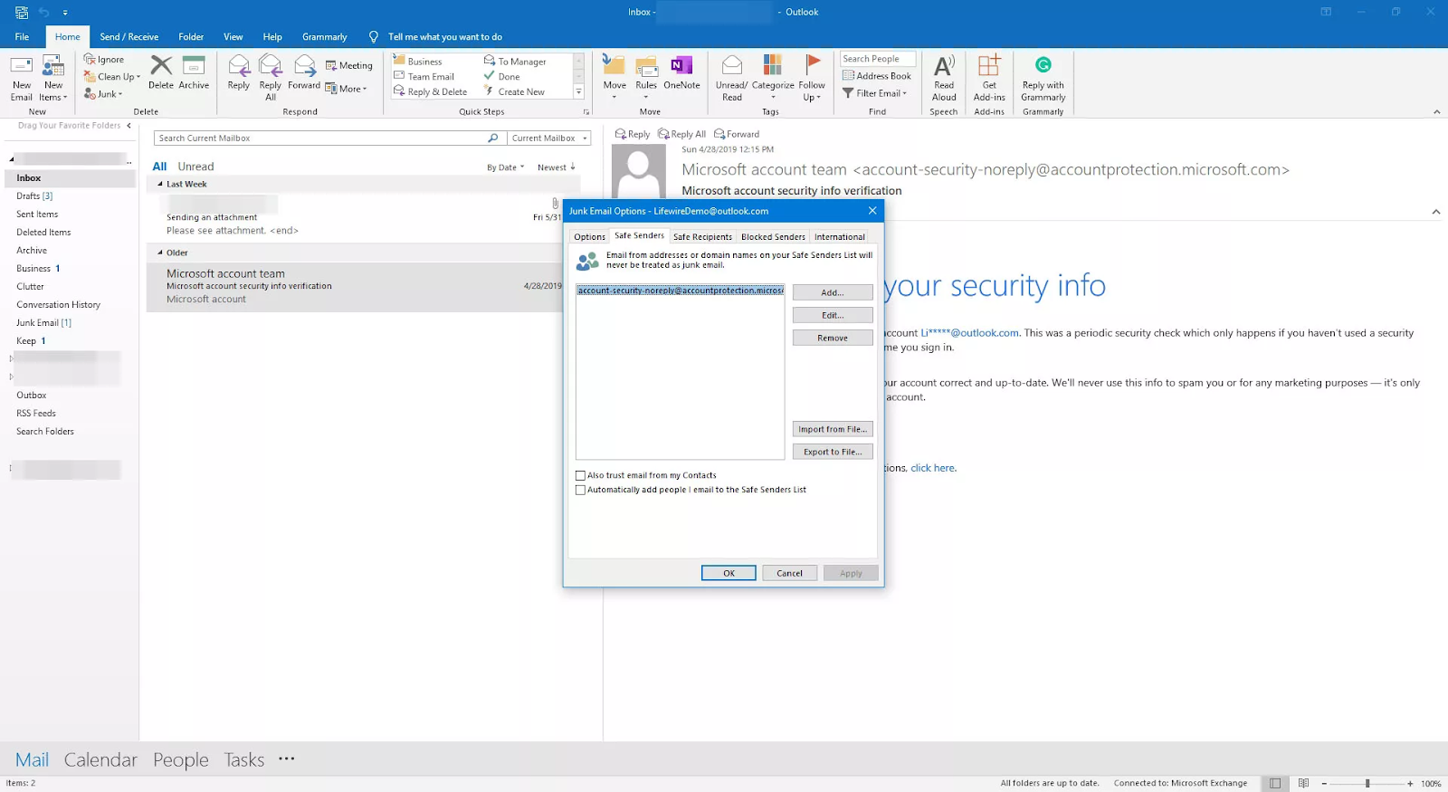Open the Move folder icon
Image resolution: width=1448 pixels, height=792 pixels.
pos(614,65)
